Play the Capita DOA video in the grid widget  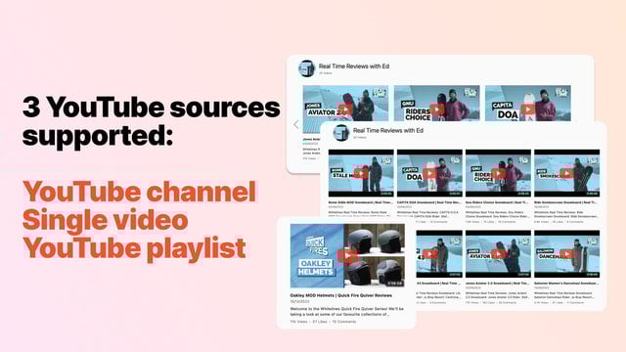[x=429, y=173]
